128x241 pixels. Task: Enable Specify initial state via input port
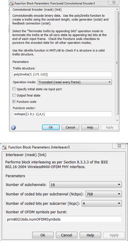14,89
